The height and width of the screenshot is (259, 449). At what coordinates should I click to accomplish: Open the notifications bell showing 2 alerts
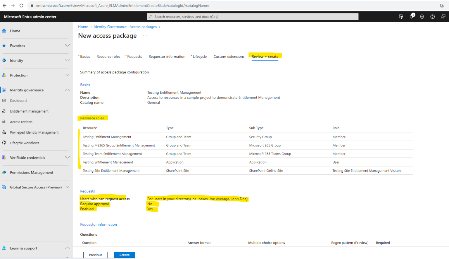pos(412,17)
